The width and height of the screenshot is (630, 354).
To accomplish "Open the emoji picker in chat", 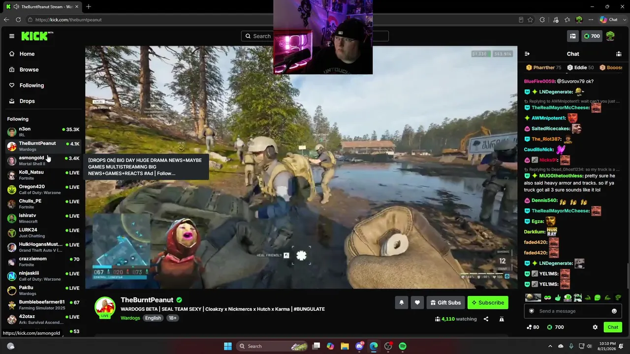I will [614, 311].
